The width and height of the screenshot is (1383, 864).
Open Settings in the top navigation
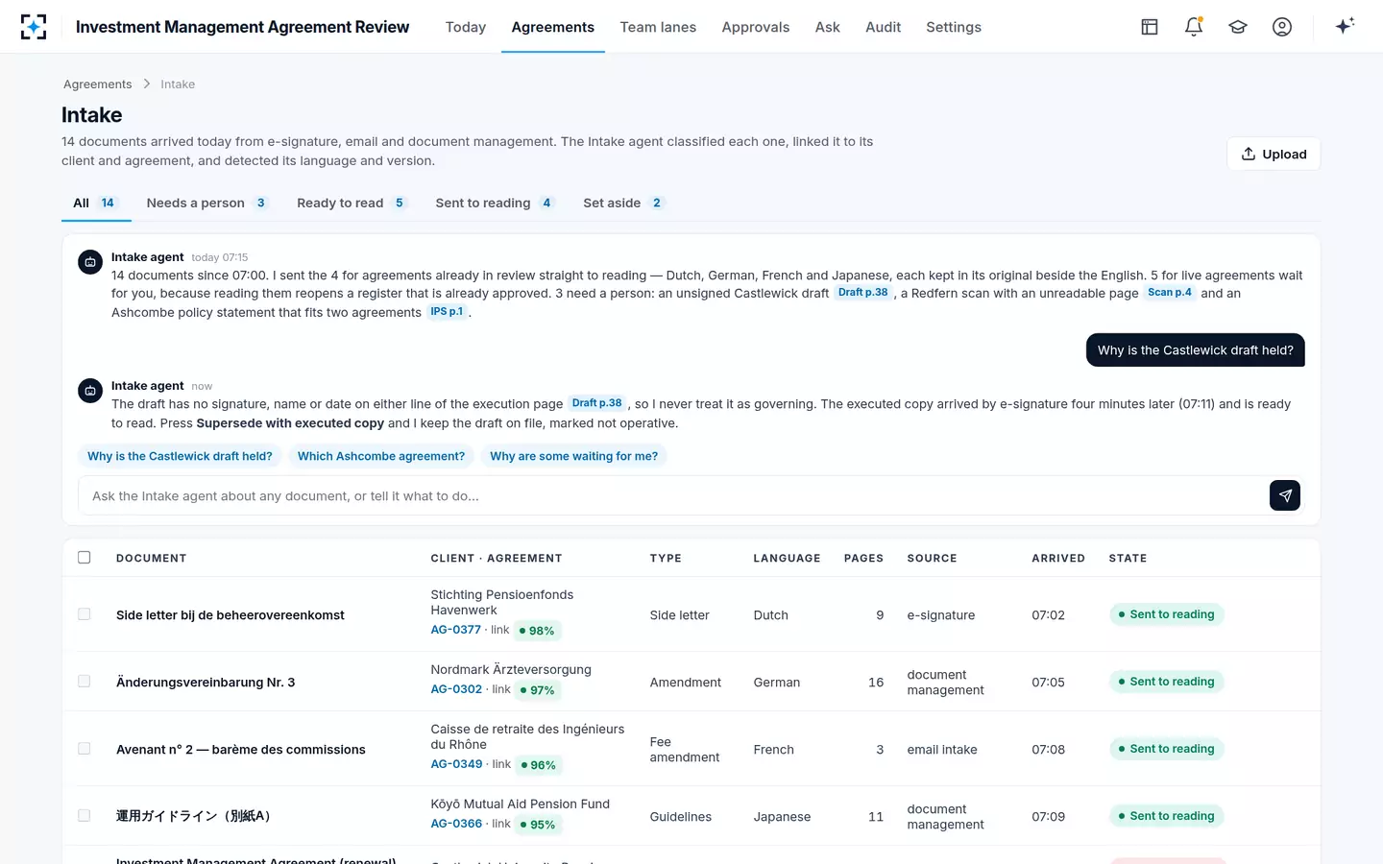(x=954, y=27)
